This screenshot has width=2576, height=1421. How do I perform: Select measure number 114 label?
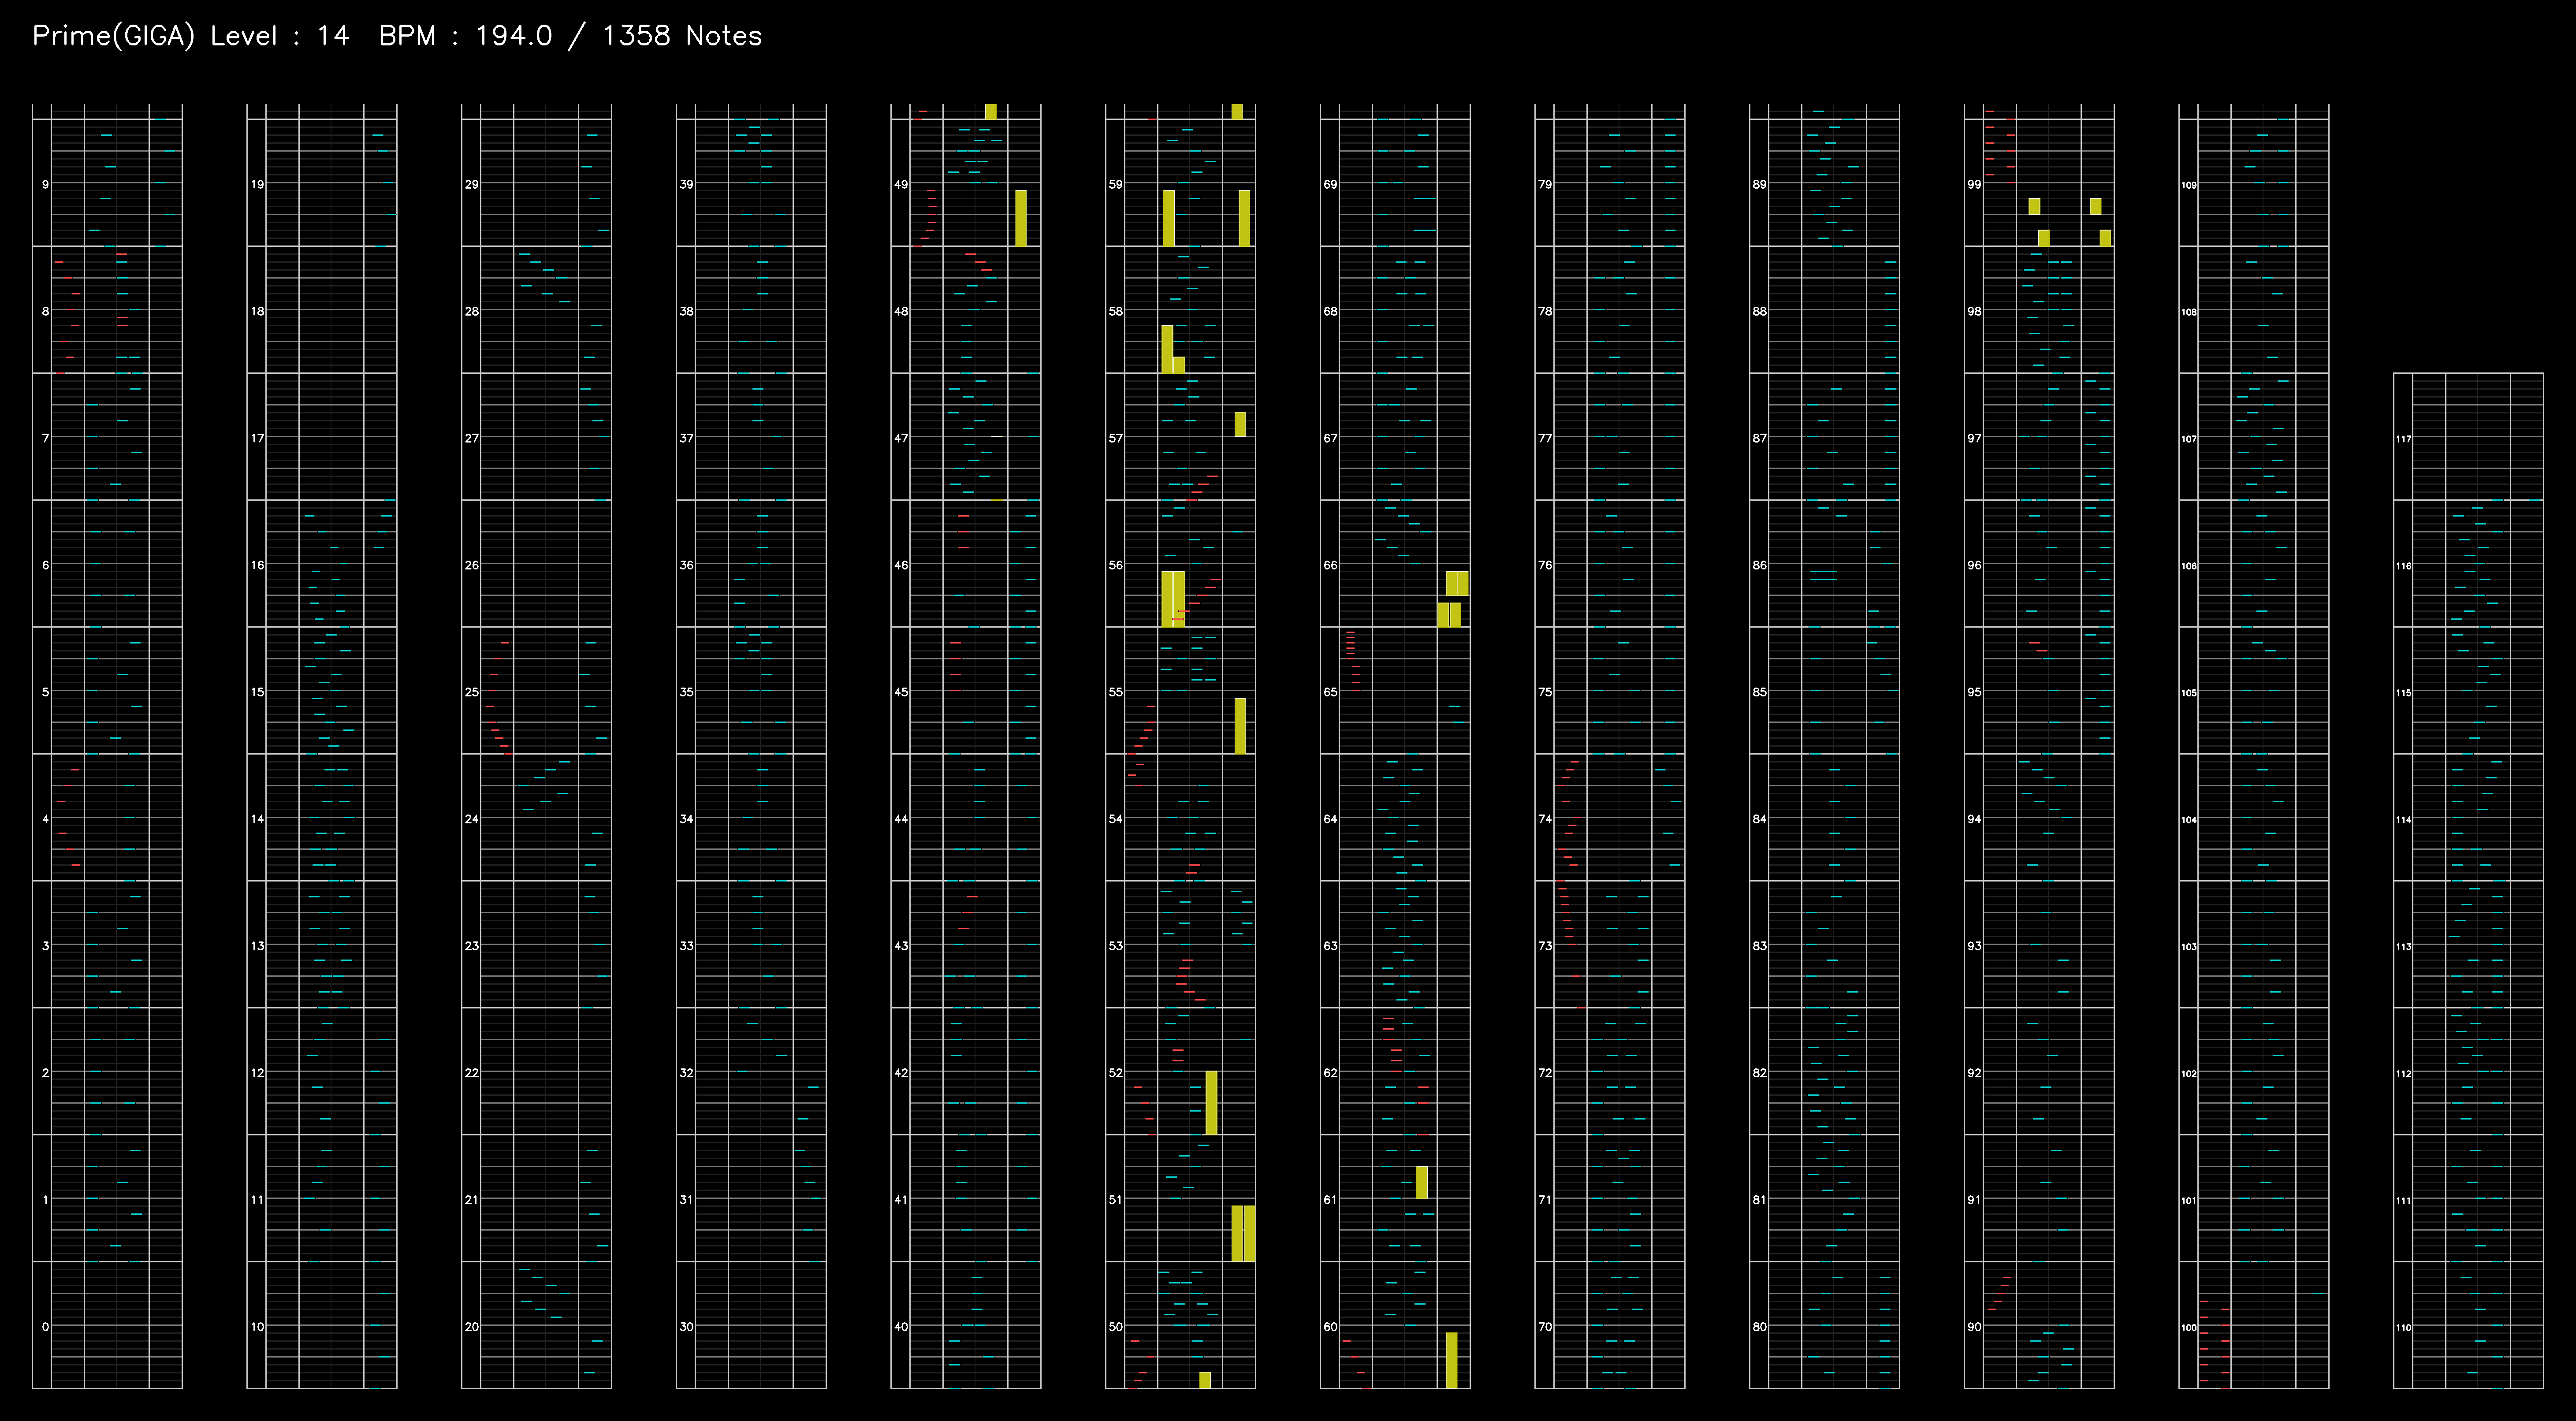2403,819
